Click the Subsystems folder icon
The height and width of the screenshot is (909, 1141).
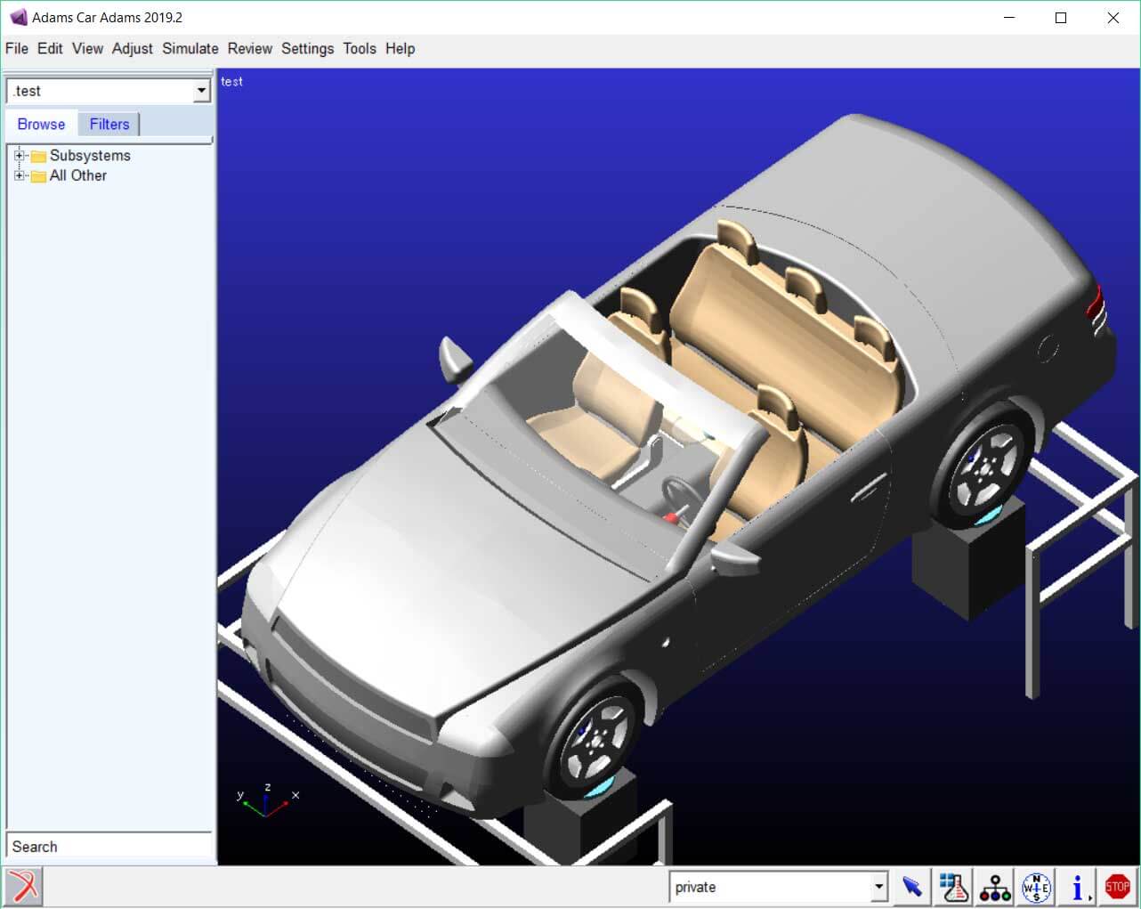coord(38,156)
